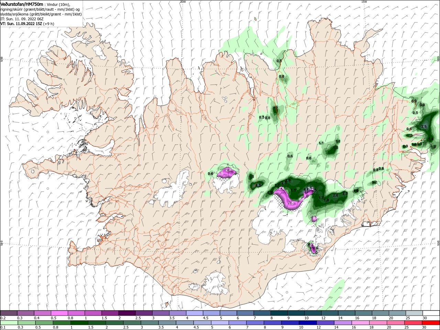Pick the palest green first swatch of lower scale
The width and height of the screenshot is (440, 330).
[9, 323]
